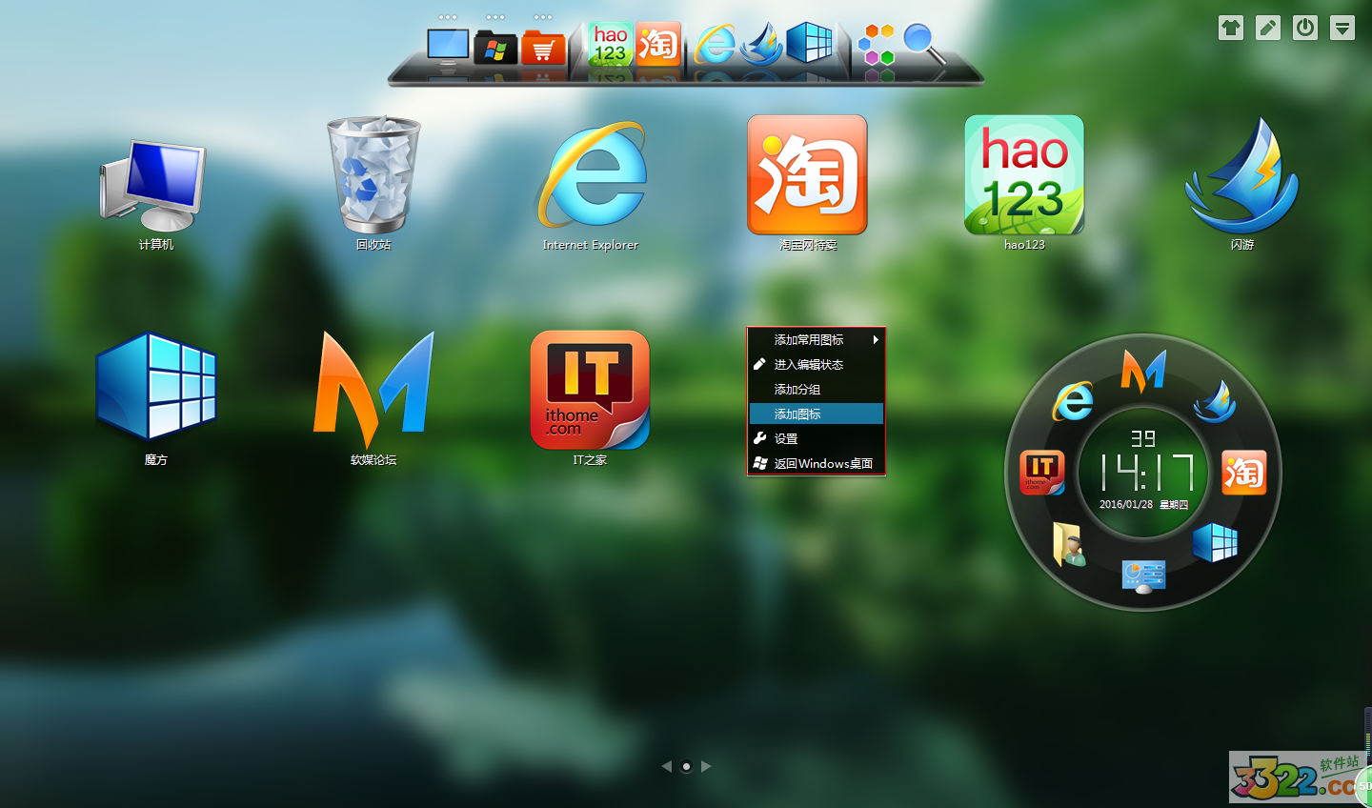The width and height of the screenshot is (1372, 808).
Task: Open the control panel icon in the clock ring
Action: pyautogui.click(x=1143, y=576)
